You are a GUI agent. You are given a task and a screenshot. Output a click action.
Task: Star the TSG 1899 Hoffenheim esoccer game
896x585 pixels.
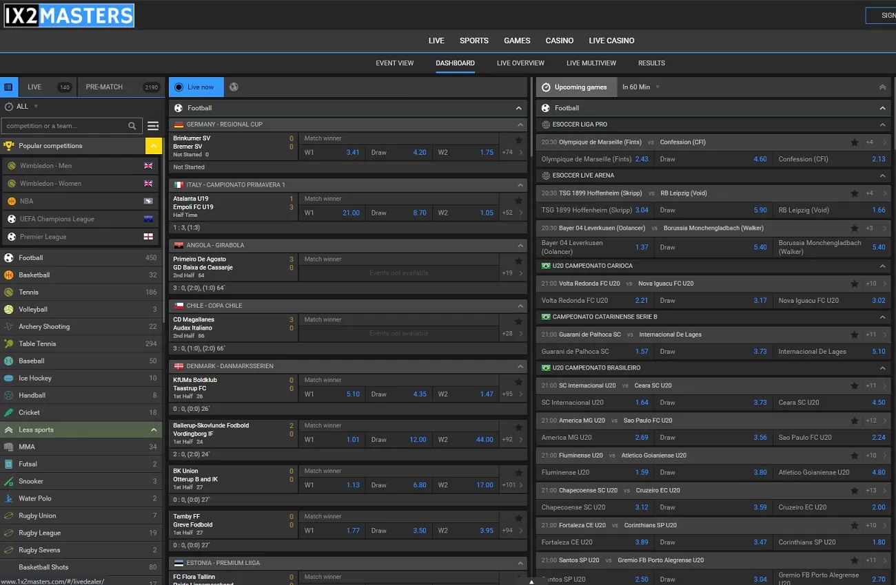tap(855, 193)
